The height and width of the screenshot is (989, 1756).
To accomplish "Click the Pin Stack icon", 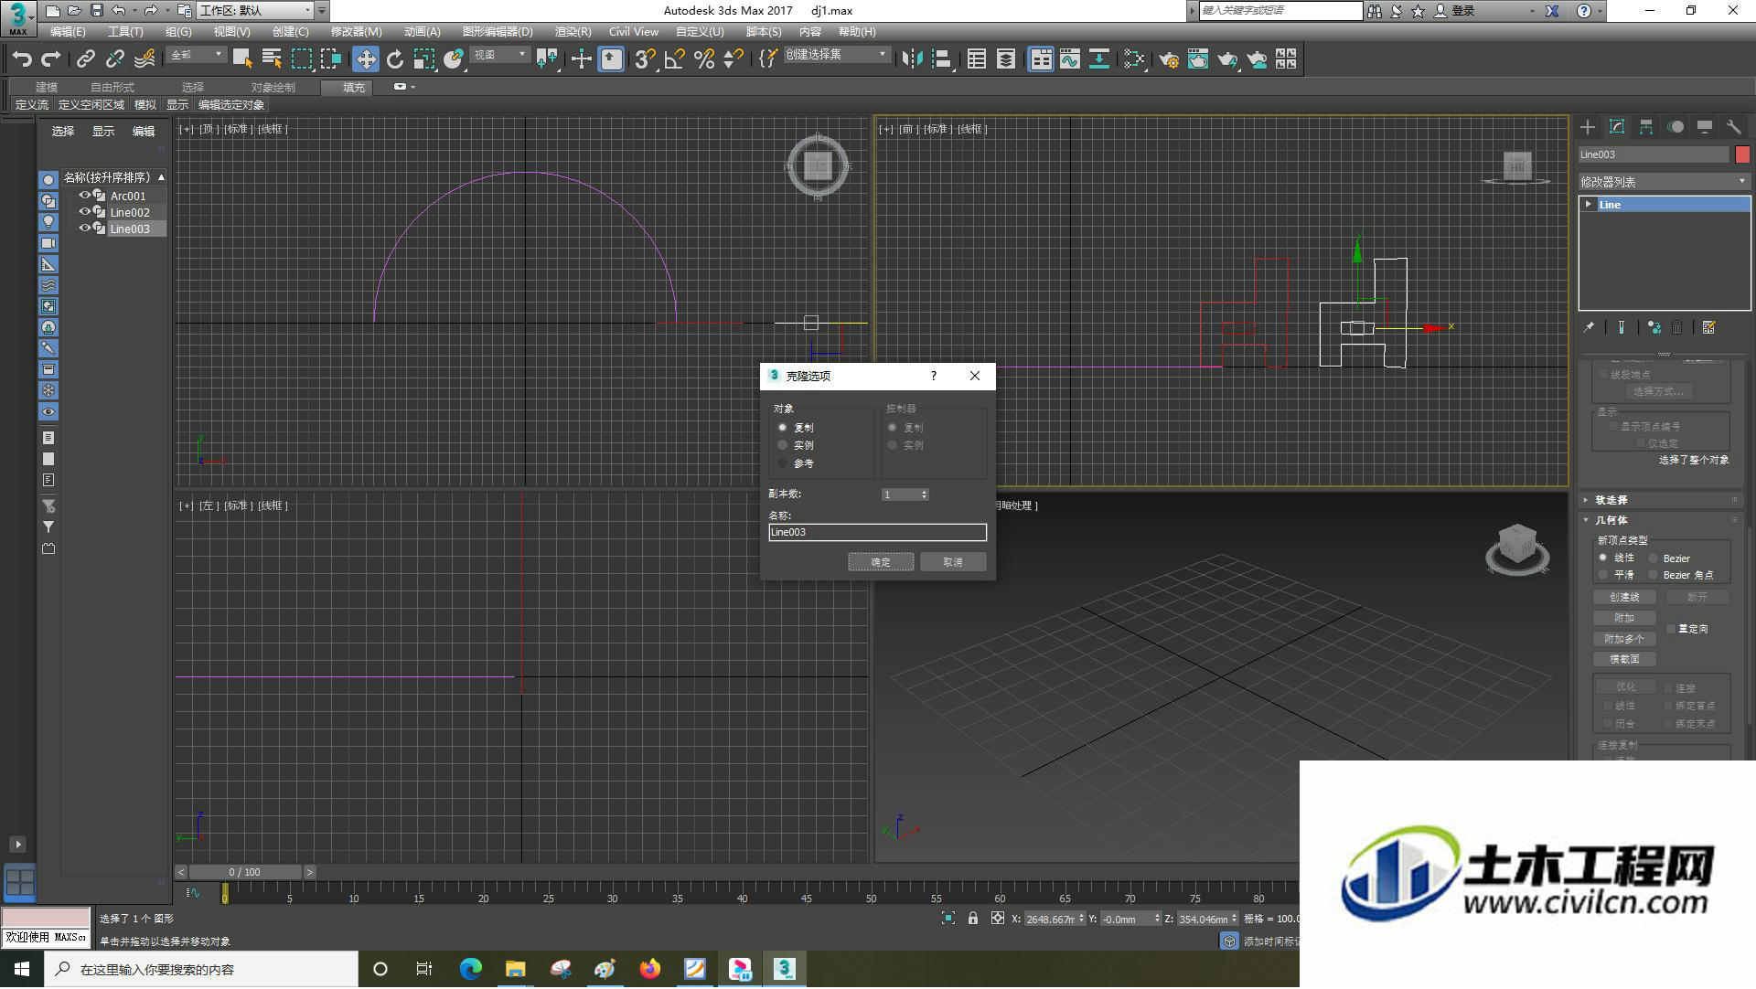I will click(x=1590, y=327).
